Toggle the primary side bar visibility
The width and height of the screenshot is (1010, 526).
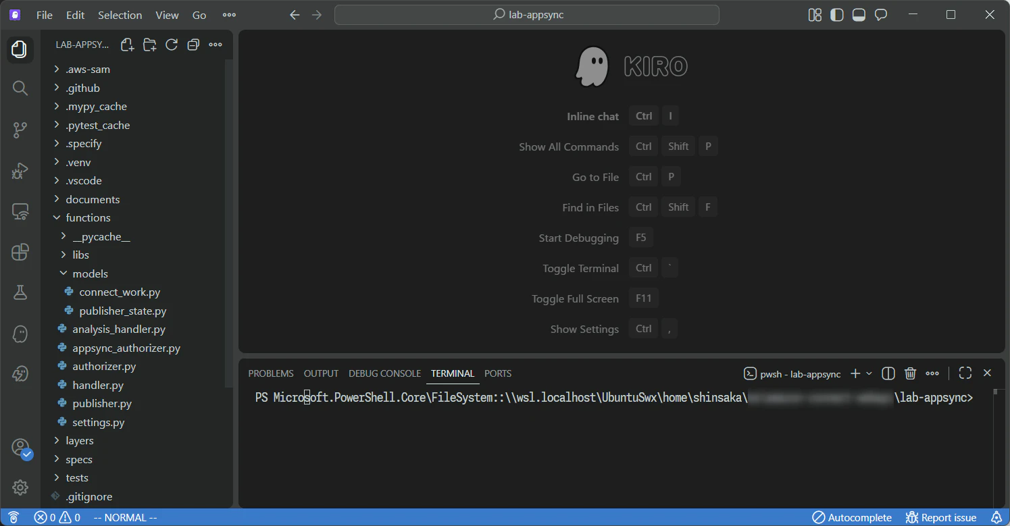click(x=837, y=15)
